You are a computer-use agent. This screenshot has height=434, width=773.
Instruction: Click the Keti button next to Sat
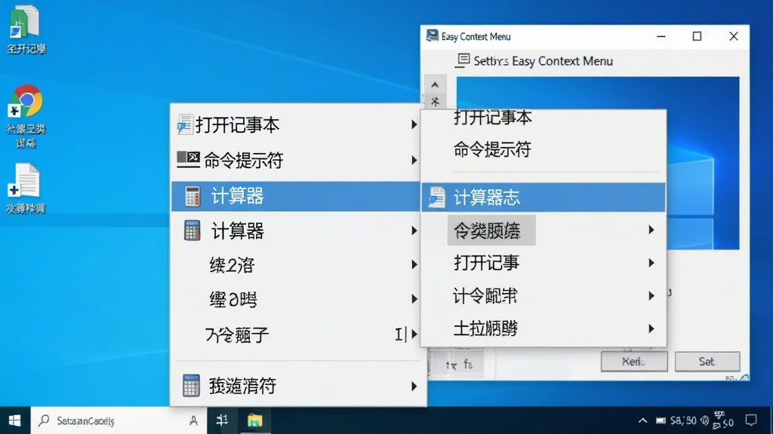pyautogui.click(x=634, y=362)
